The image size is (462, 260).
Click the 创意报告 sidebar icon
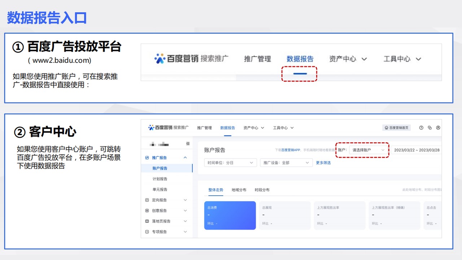[x=147, y=211]
